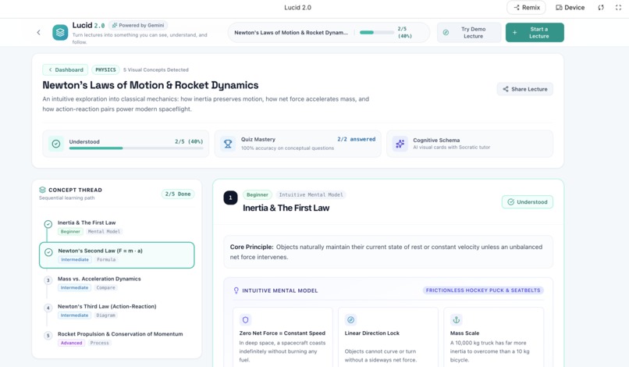The height and width of the screenshot is (367, 629).
Task: Click the shield icon on Zero Net Force card
Action: click(x=246, y=320)
